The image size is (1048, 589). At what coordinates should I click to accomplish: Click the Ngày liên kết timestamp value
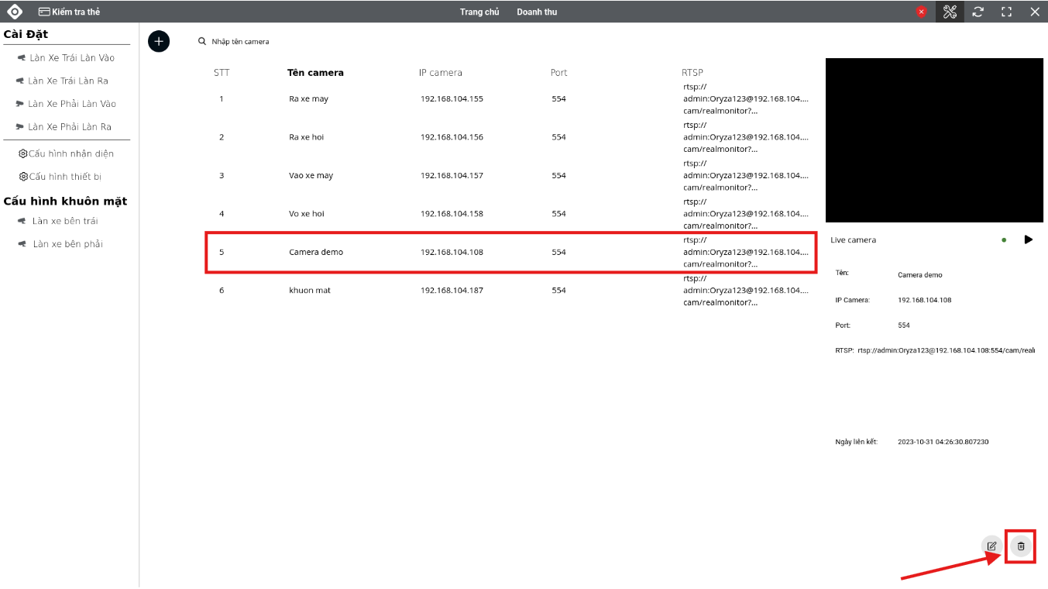943,442
